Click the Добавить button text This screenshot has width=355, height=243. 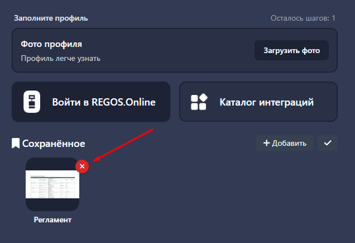click(289, 144)
